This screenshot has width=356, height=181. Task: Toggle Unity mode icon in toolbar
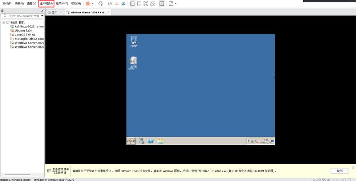pos(153,4)
